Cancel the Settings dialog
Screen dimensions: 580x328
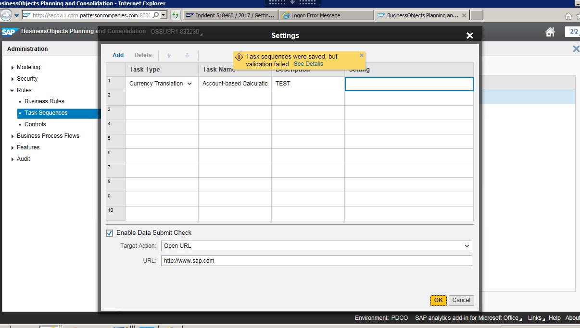click(461, 300)
